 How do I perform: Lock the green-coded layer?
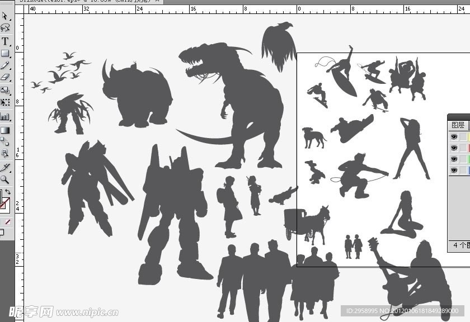(463, 159)
